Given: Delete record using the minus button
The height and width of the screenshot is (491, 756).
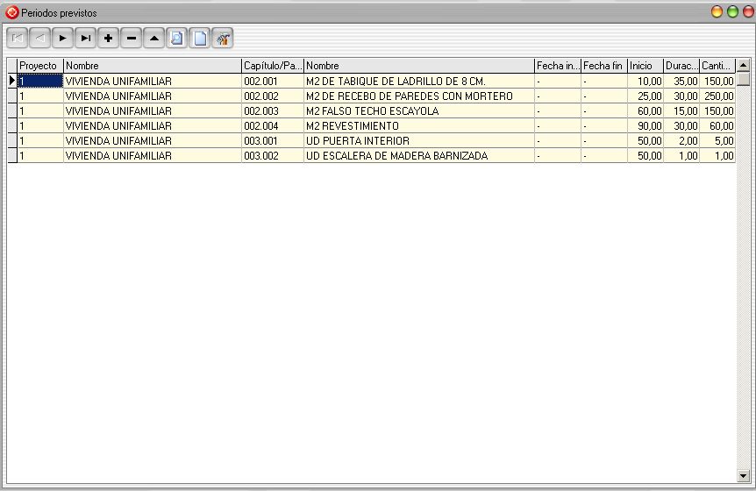Looking at the screenshot, I should coord(131,39).
